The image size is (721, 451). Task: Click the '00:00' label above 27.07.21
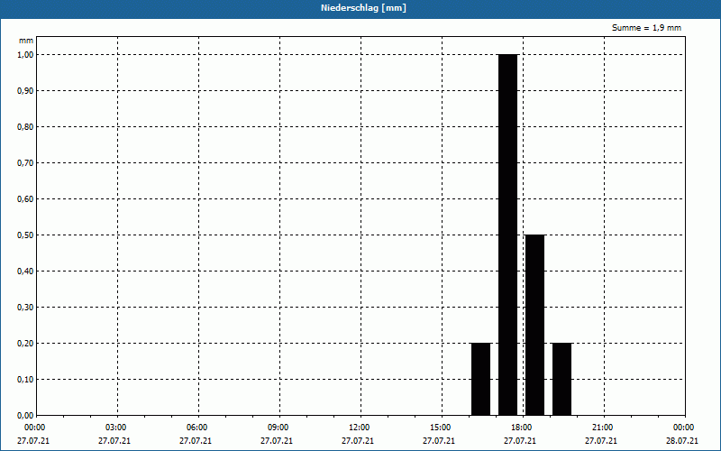[x=34, y=428]
